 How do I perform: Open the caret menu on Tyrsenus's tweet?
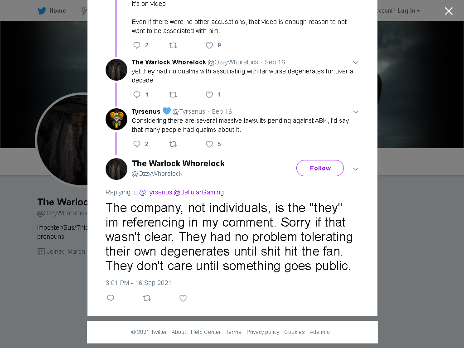pyautogui.click(x=356, y=112)
